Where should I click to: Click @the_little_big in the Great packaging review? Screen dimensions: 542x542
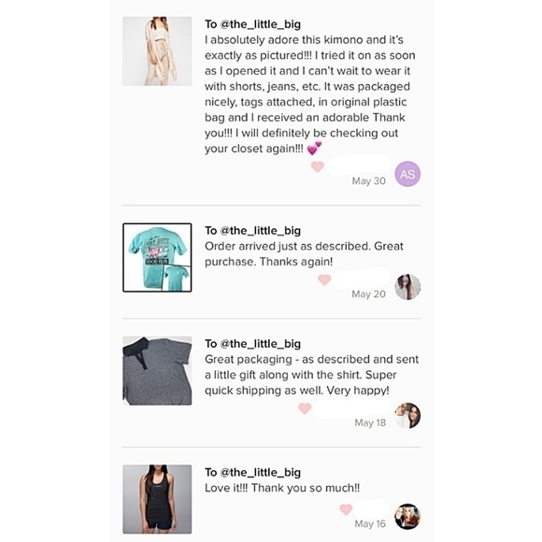coord(261,344)
